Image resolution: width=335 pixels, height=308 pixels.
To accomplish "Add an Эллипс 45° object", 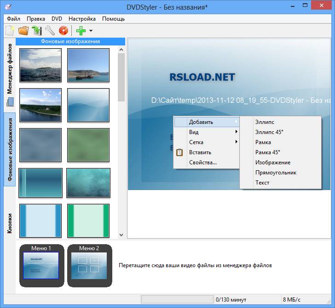I will click(281, 132).
